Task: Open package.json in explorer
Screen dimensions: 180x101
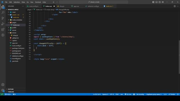Action: (17, 51)
